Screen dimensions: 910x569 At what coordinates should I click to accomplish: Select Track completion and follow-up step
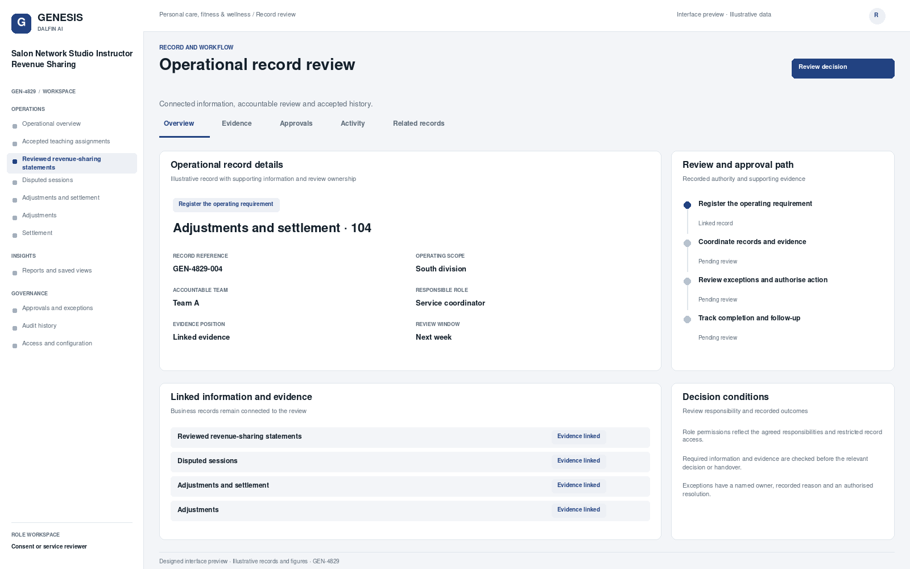coord(749,318)
